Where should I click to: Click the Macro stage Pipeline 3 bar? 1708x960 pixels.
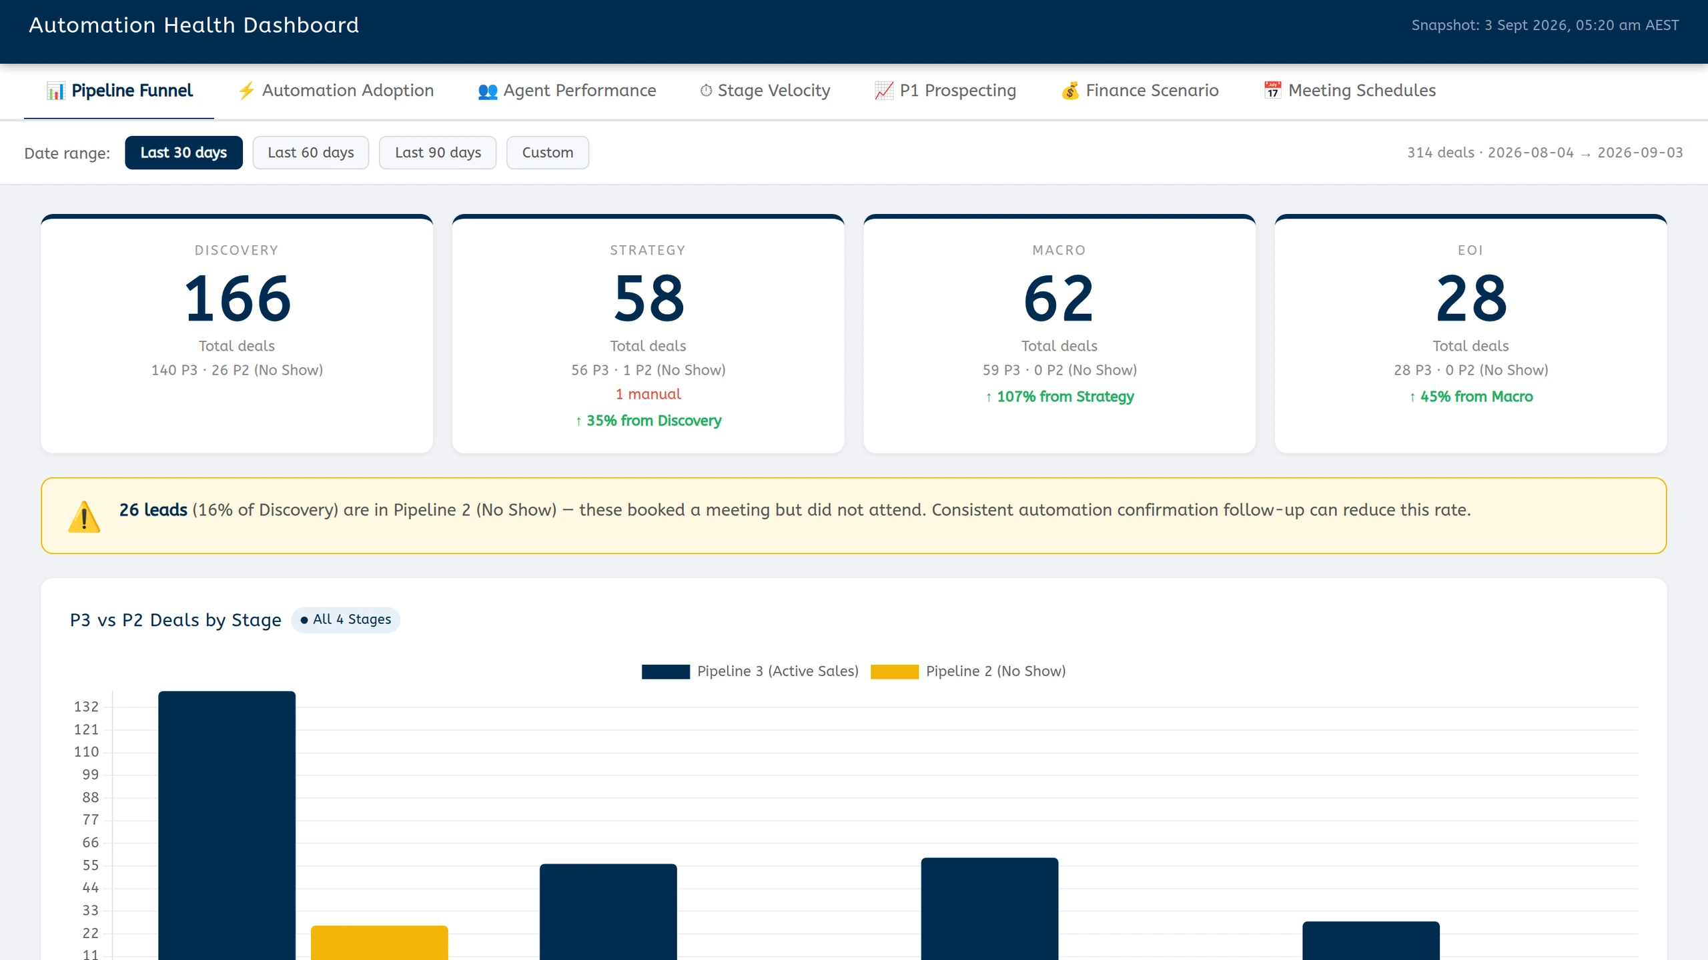pyautogui.click(x=990, y=909)
